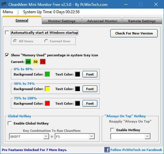Image resolution: width=164 pixels, height=154 pixels.
Task: Change text color swatch for 75% to 100%
Action: pos(78,103)
